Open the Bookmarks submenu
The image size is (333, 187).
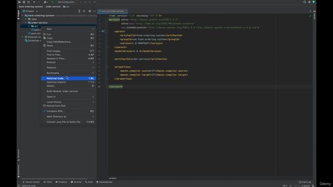coord(68,73)
